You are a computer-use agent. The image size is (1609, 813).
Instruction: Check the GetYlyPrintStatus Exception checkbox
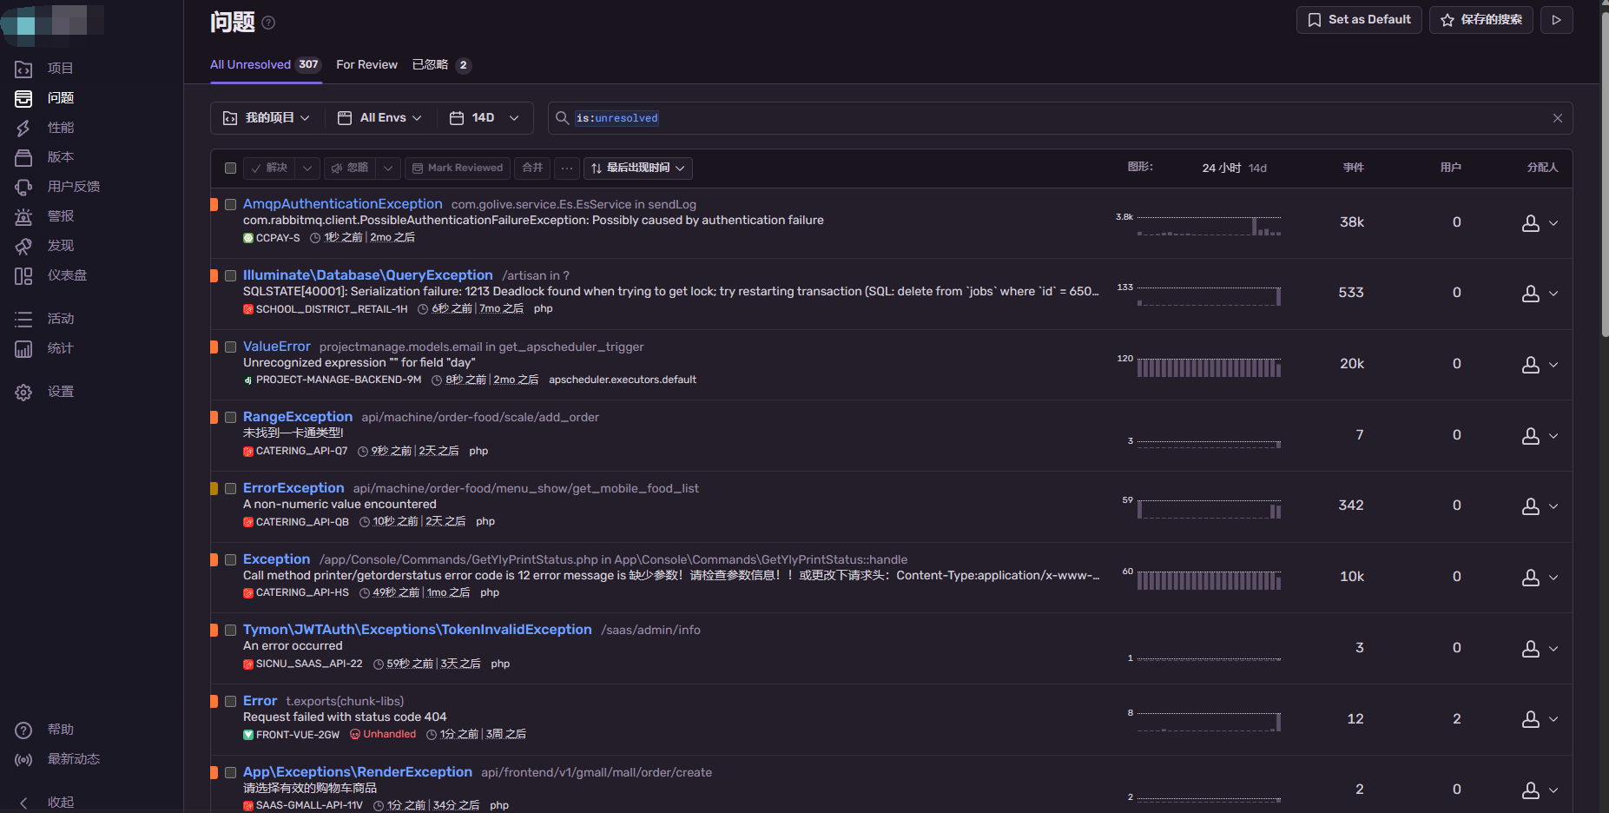point(230,559)
